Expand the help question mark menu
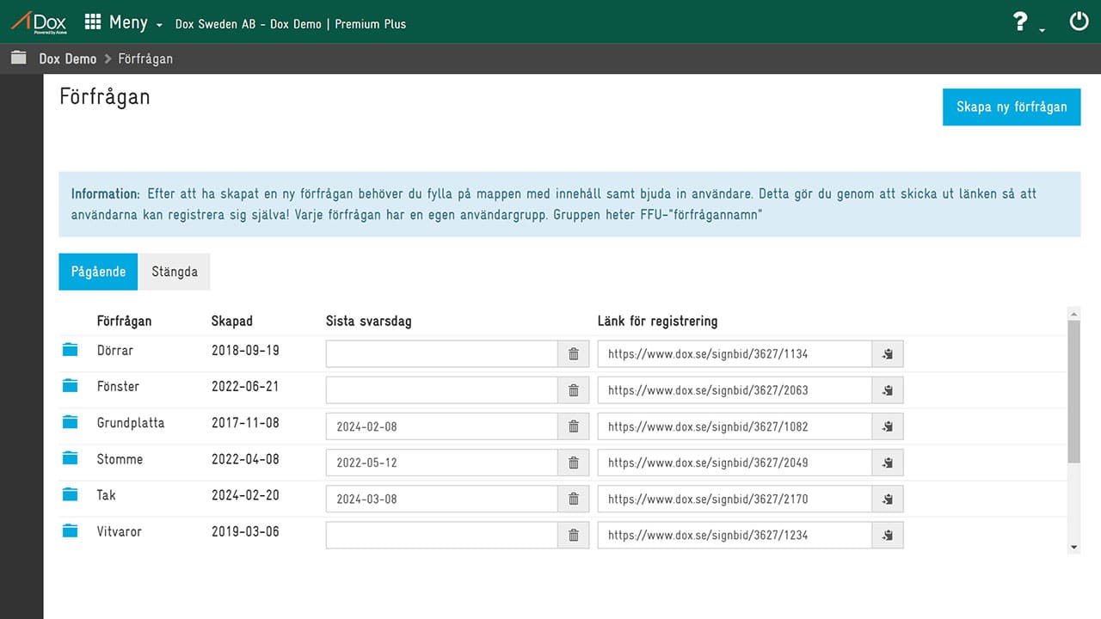This screenshot has height=619, width=1101. tap(1026, 23)
